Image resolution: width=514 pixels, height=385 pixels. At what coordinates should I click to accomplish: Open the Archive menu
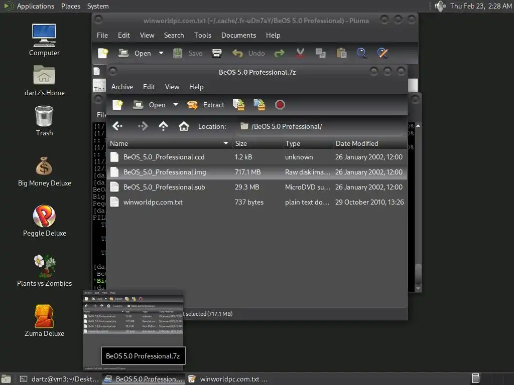122,87
